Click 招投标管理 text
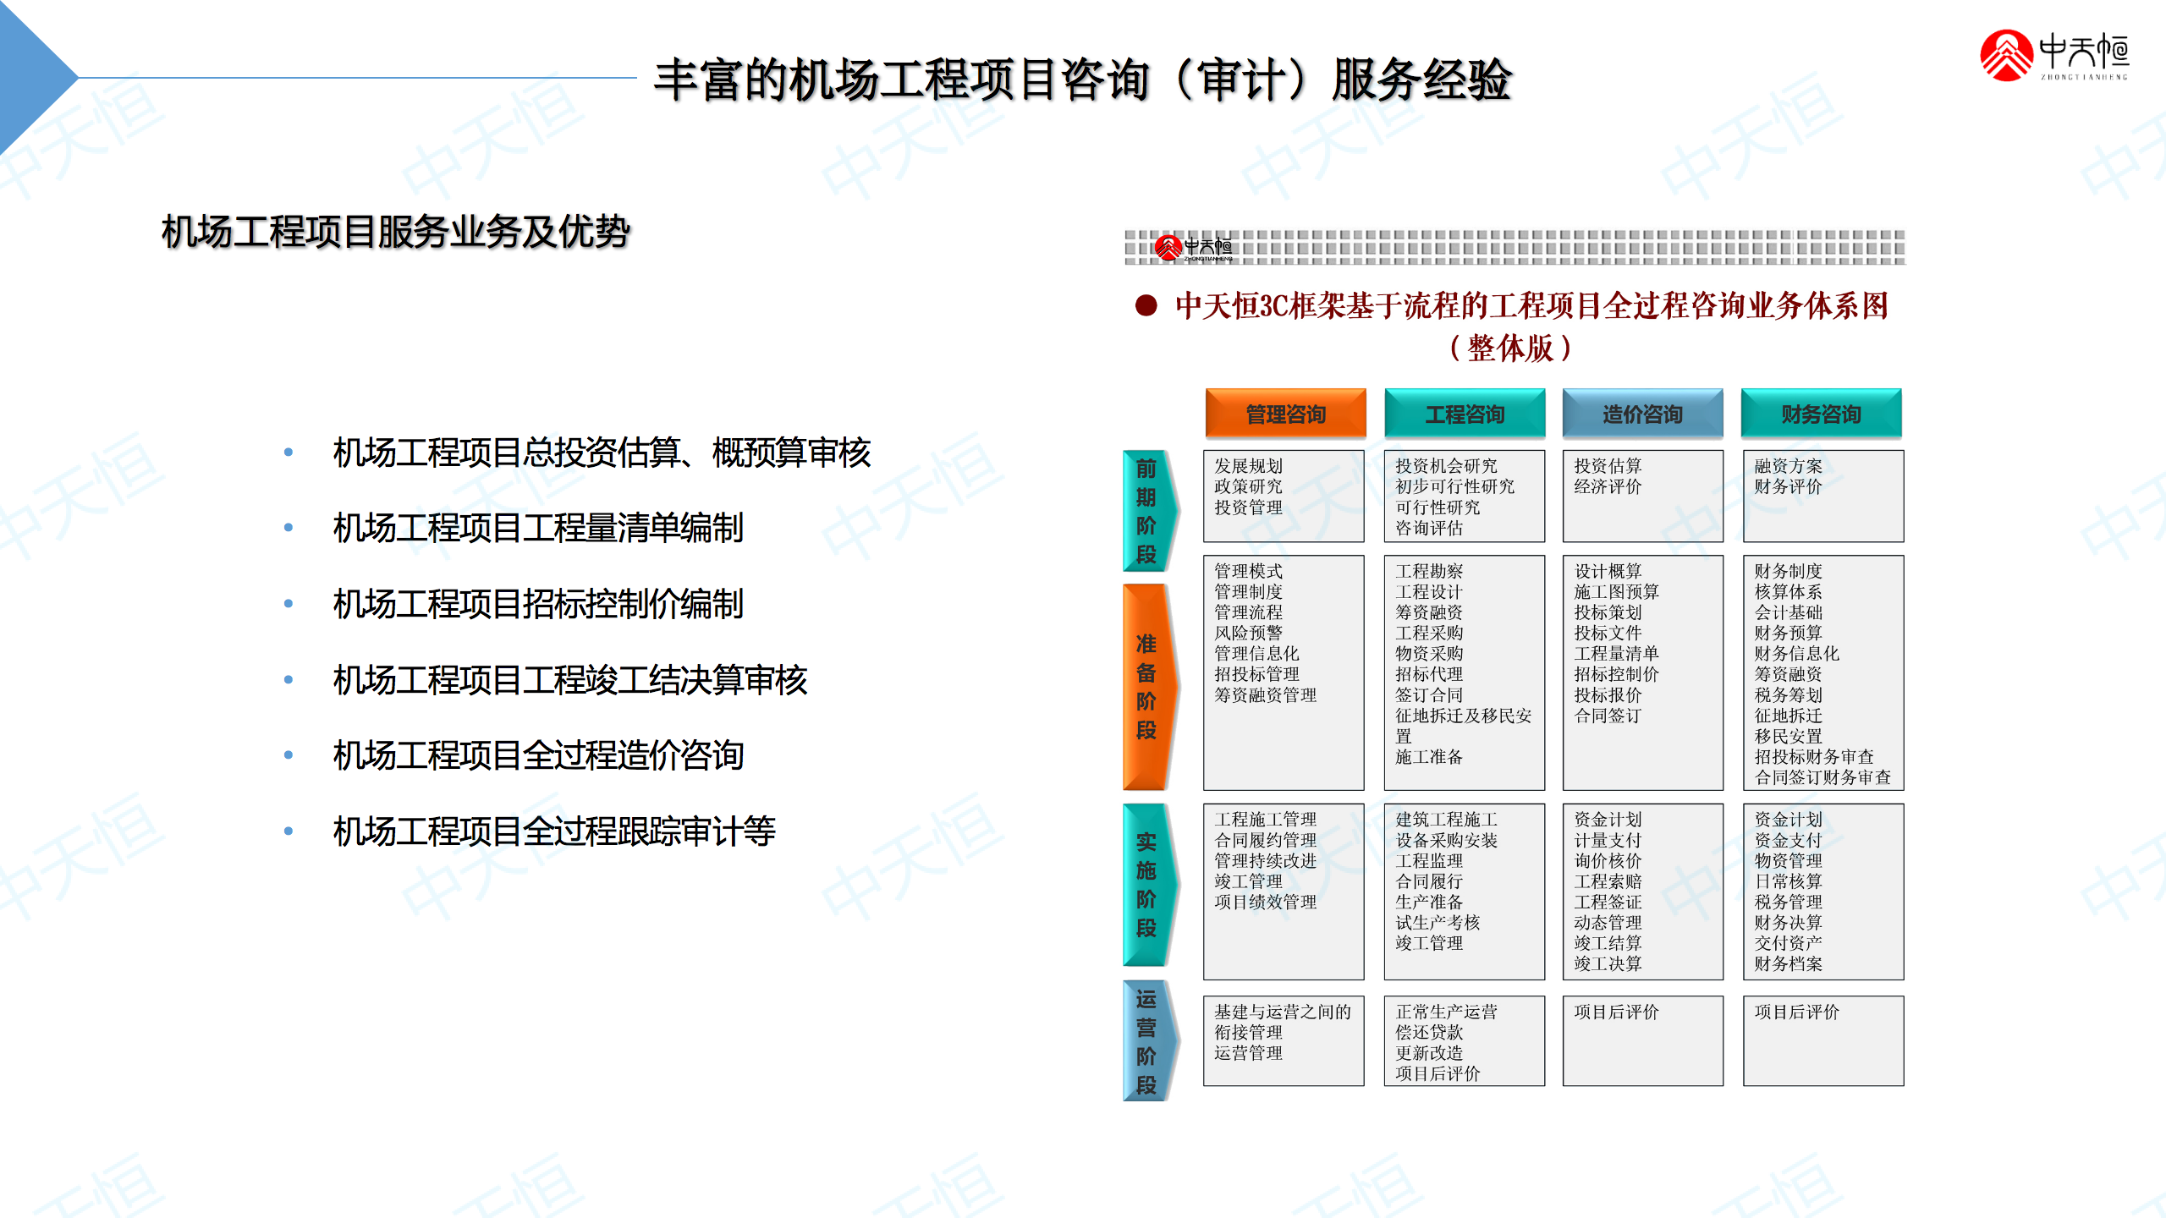The image size is (2166, 1218). pos(1256,674)
